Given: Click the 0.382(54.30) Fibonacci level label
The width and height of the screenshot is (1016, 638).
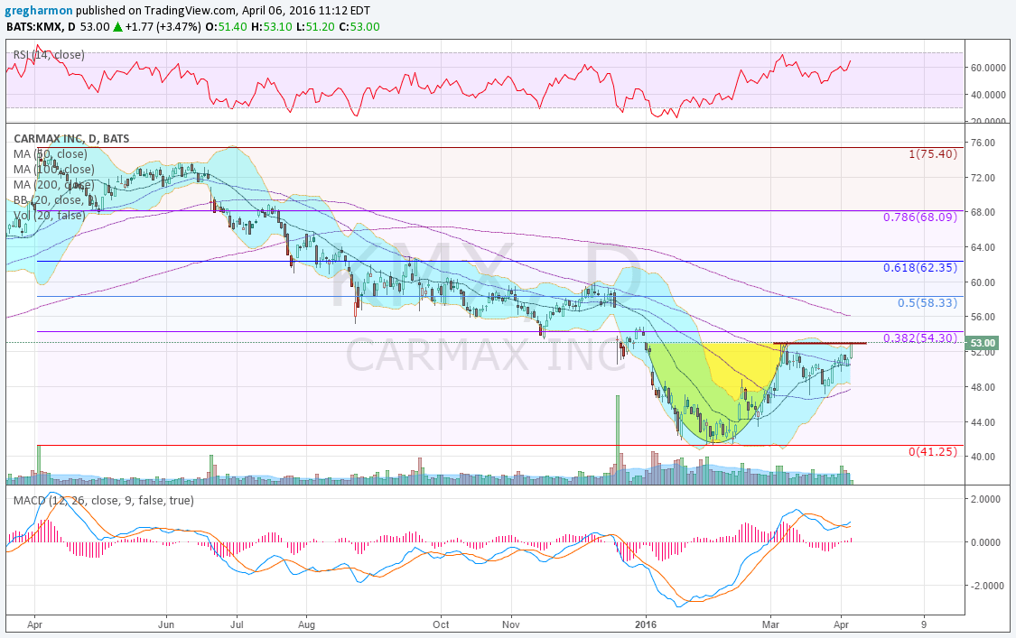Looking at the screenshot, I should (x=920, y=338).
